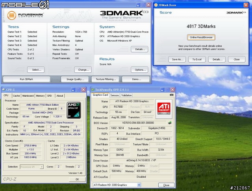Viewport: 252px width, 191px height.
Task: Close the GPU-Z window with title X
Action: (x=172, y=90)
